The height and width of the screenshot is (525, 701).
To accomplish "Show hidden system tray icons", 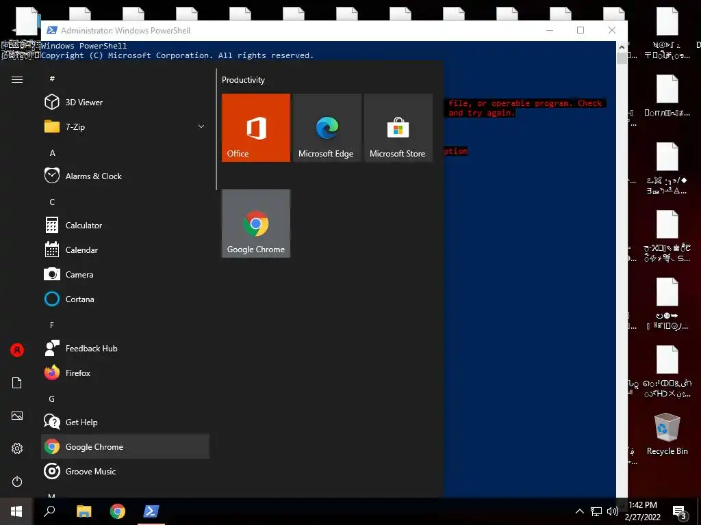I will (x=579, y=511).
